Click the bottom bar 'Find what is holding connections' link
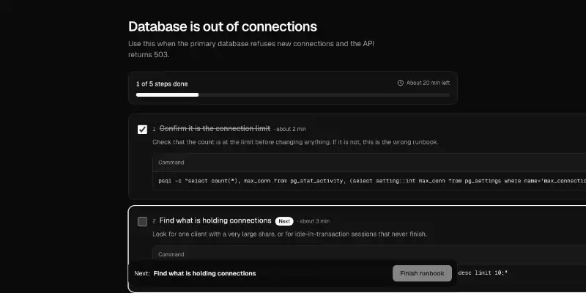Screen dimensions: 586x293 point(205,273)
